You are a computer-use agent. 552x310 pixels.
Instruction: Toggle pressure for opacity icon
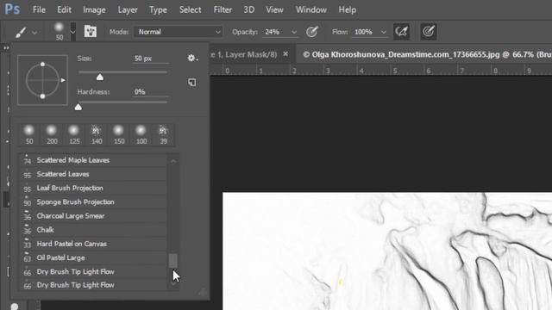pos(312,32)
